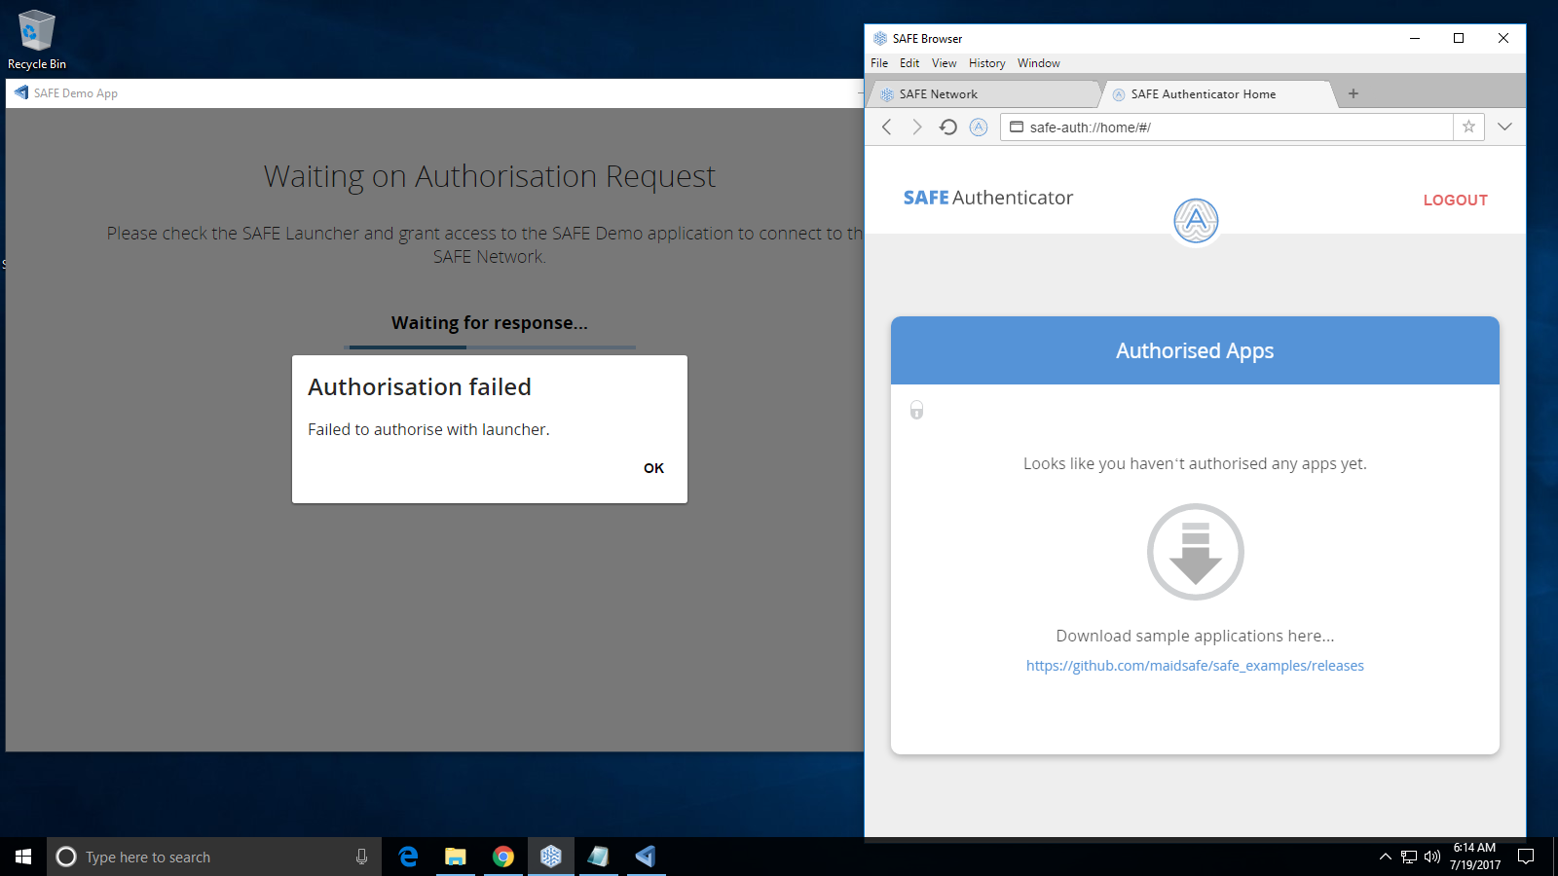Click the waiting progress bar in Demo App
Viewport: 1558px width, 876px height.
(x=490, y=347)
